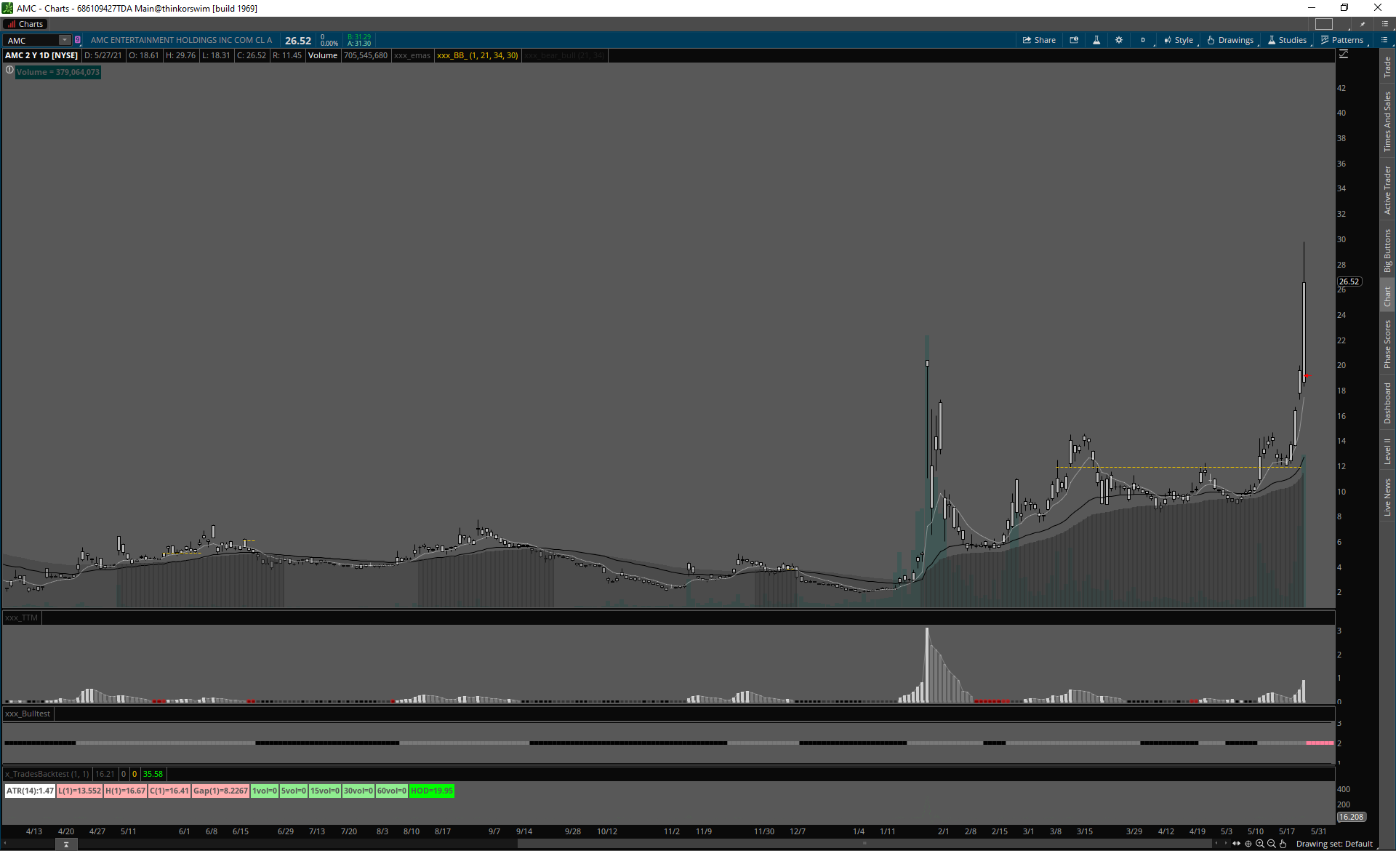Viewport: 1396px width, 851px height.
Task: Open the Live News side tab
Action: click(x=1387, y=498)
